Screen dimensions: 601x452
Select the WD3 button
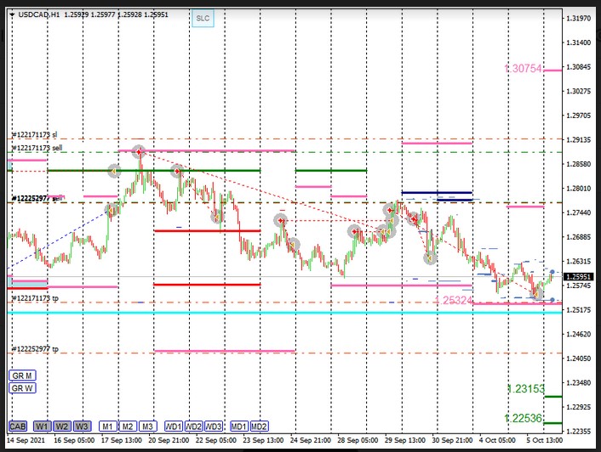215,426
